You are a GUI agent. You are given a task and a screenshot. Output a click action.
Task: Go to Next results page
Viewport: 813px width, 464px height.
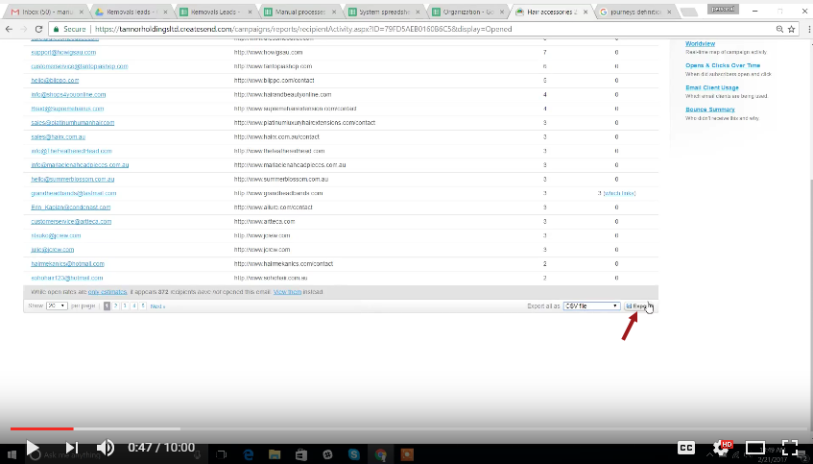(x=157, y=305)
